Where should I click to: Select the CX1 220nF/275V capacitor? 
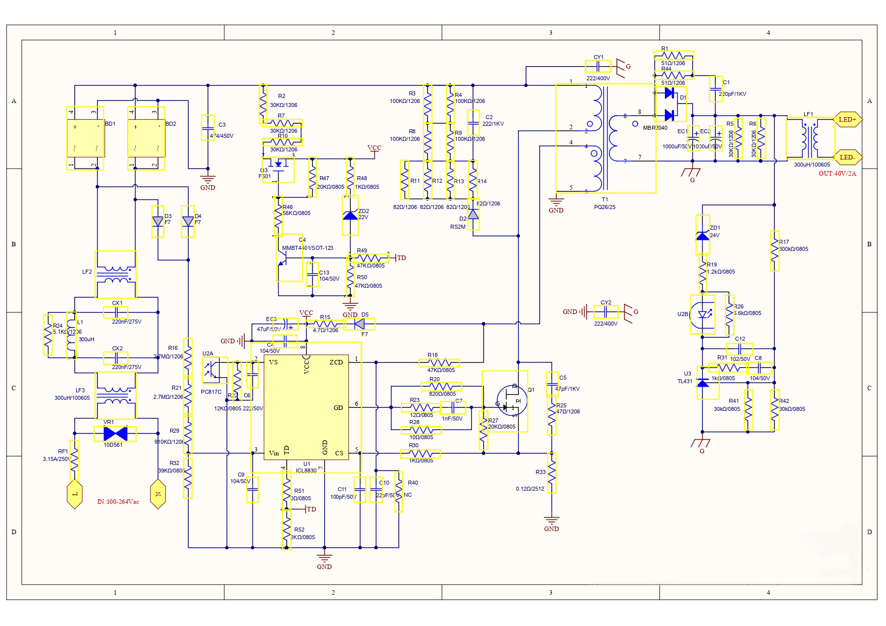(x=116, y=312)
